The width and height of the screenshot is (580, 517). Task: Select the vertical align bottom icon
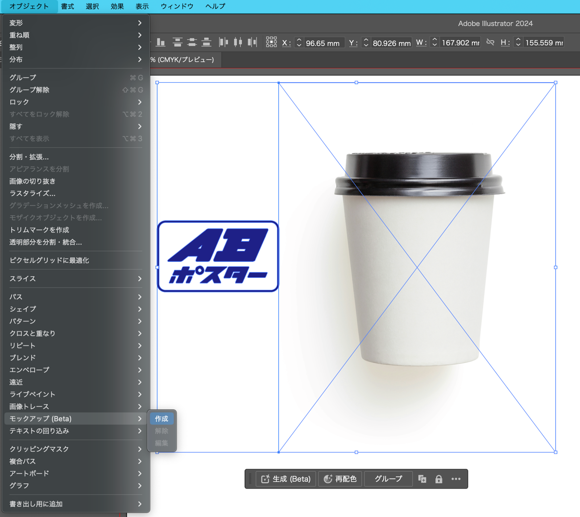pos(161,42)
